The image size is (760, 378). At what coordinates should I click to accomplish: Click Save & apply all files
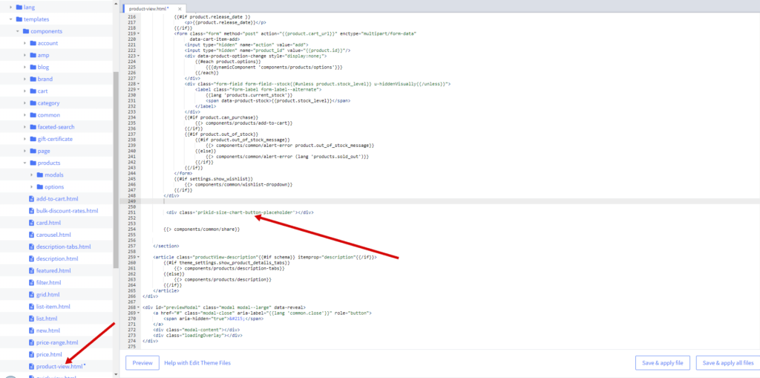(728, 363)
